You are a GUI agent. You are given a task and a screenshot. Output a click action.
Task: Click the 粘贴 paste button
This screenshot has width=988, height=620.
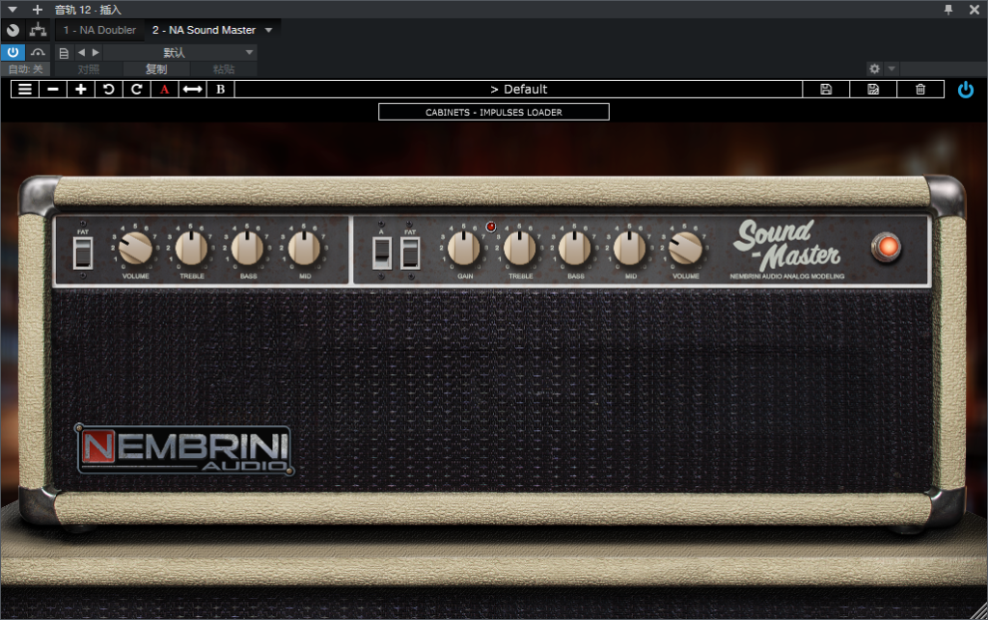(224, 69)
